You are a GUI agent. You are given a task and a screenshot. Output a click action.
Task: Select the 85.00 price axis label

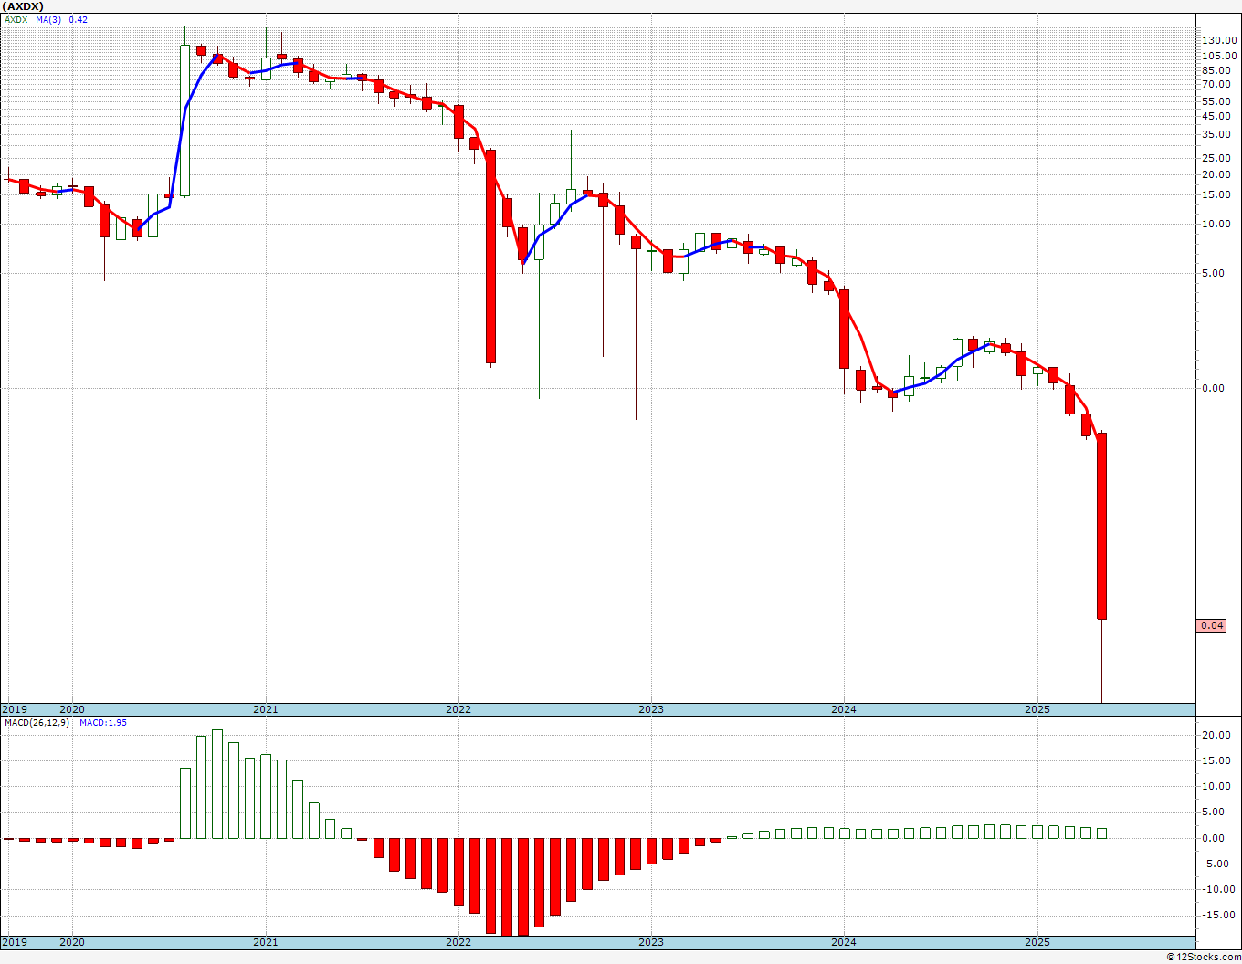(x=1216, y=70)
